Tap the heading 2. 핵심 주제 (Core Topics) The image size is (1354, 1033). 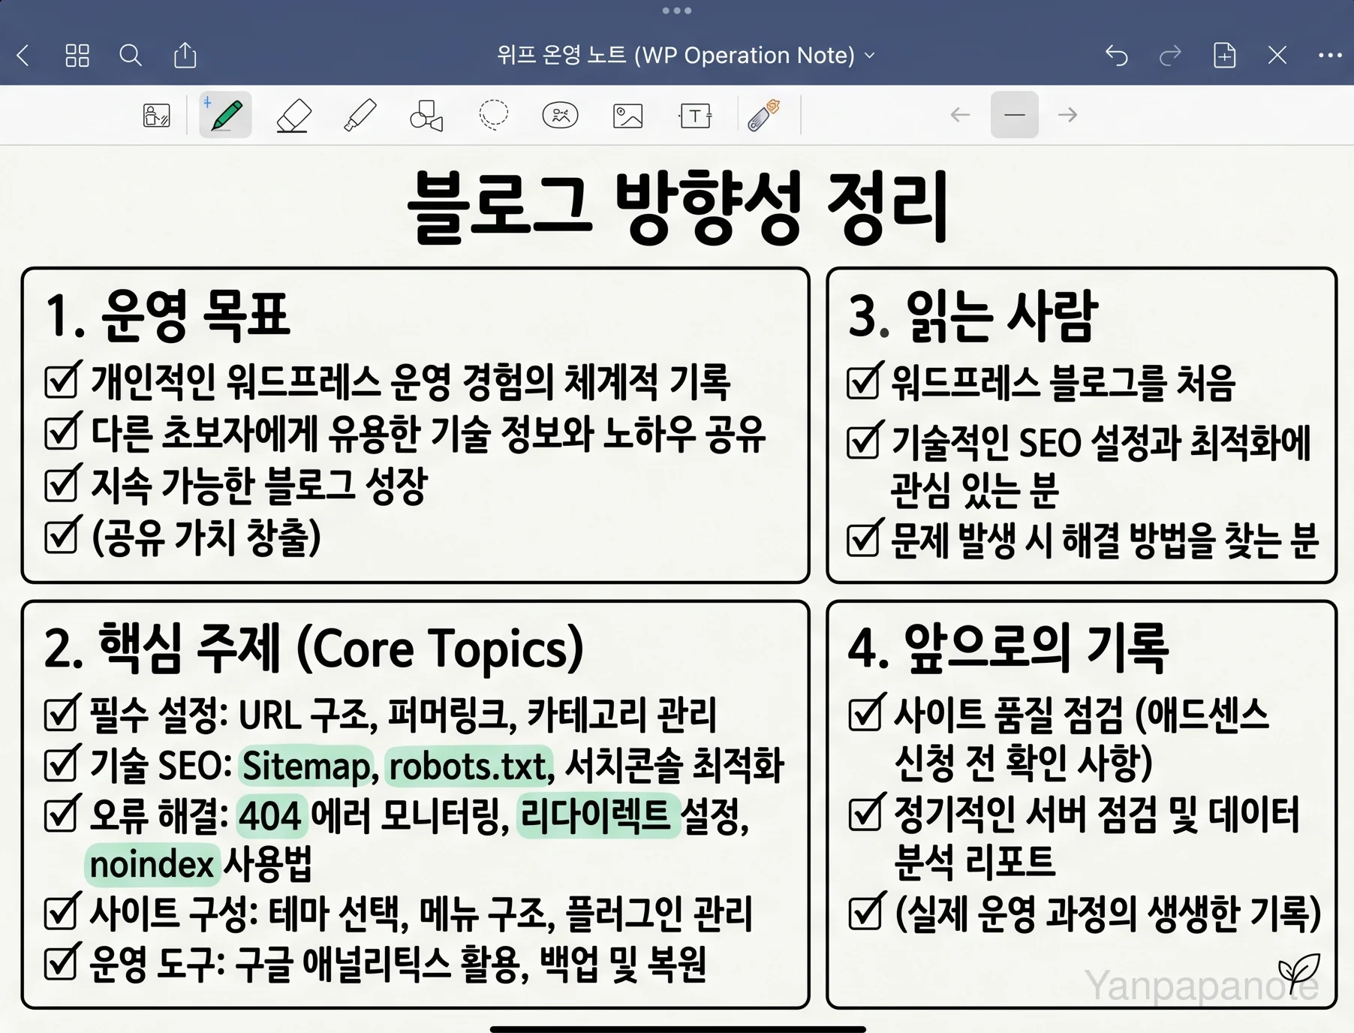pyautogui.click(x=314, y=648)
